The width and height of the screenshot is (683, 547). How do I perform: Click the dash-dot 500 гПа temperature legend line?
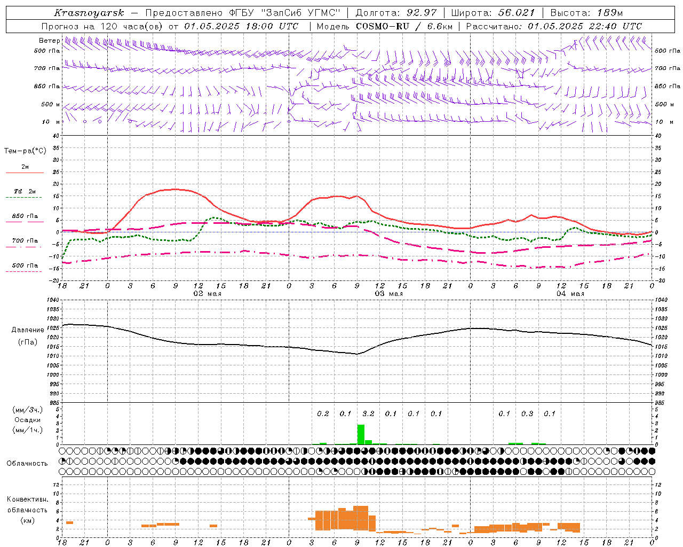[23, 272]
